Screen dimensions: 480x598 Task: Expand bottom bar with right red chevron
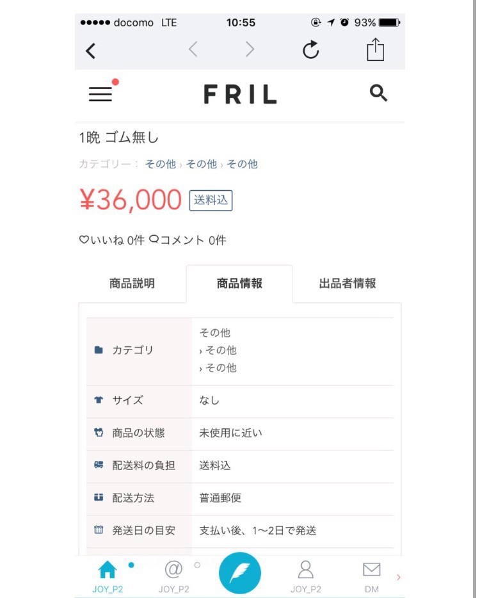[x=399, y=577]
